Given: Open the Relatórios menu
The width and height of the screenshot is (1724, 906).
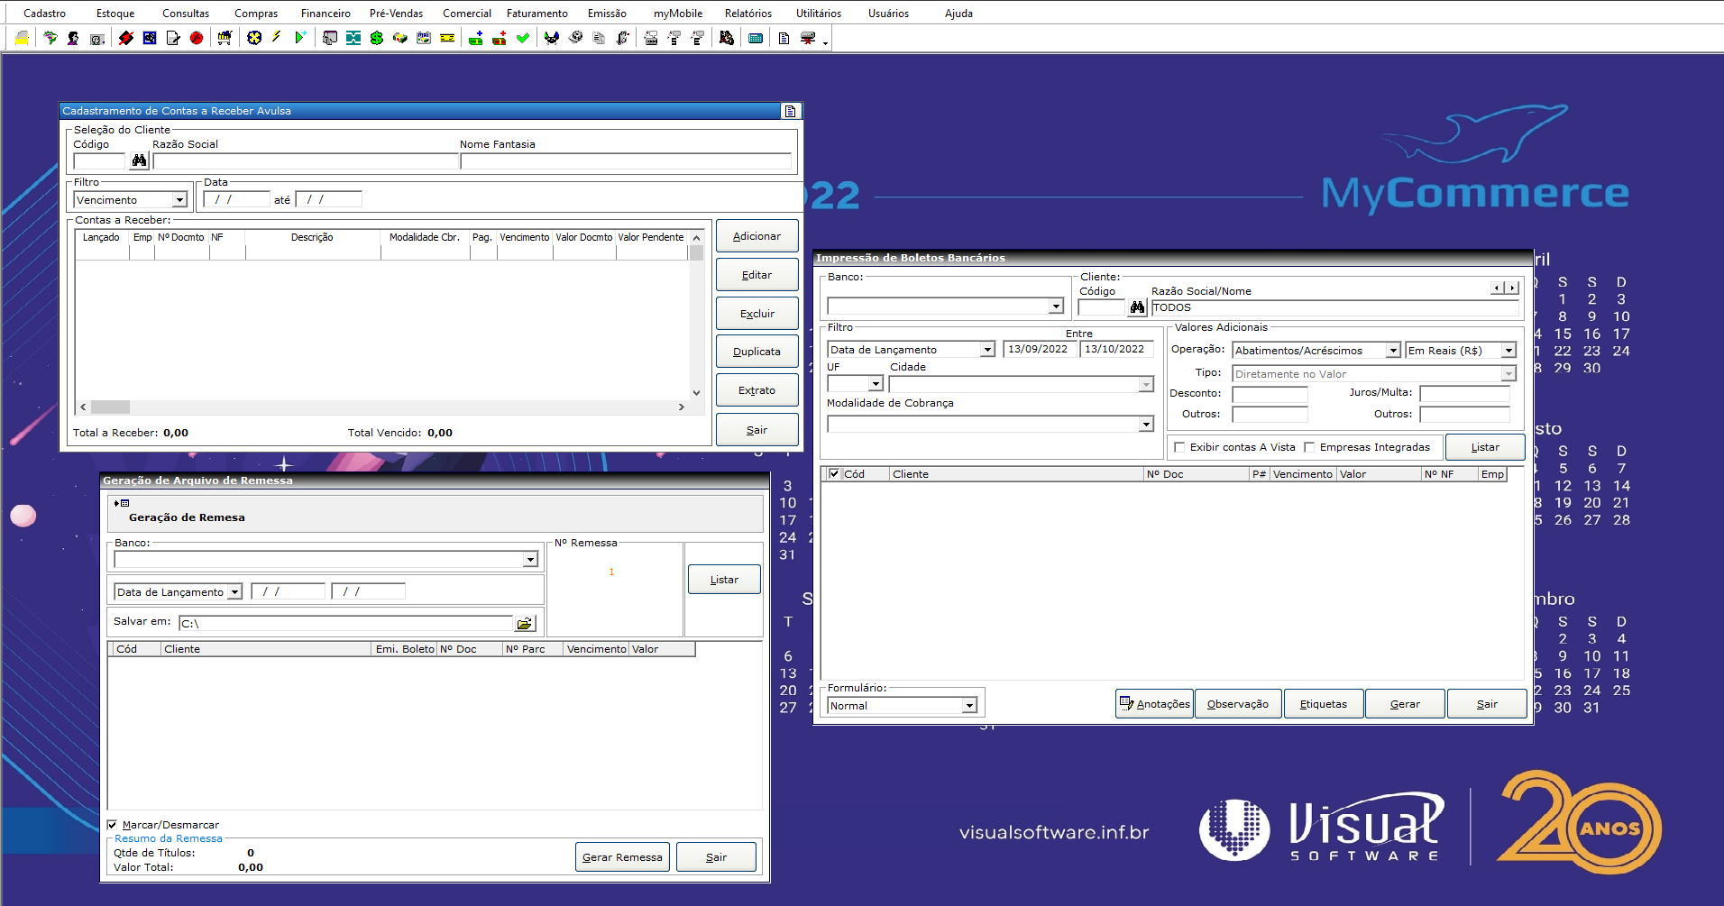Looking at the screenshot, I should point(748,14).
